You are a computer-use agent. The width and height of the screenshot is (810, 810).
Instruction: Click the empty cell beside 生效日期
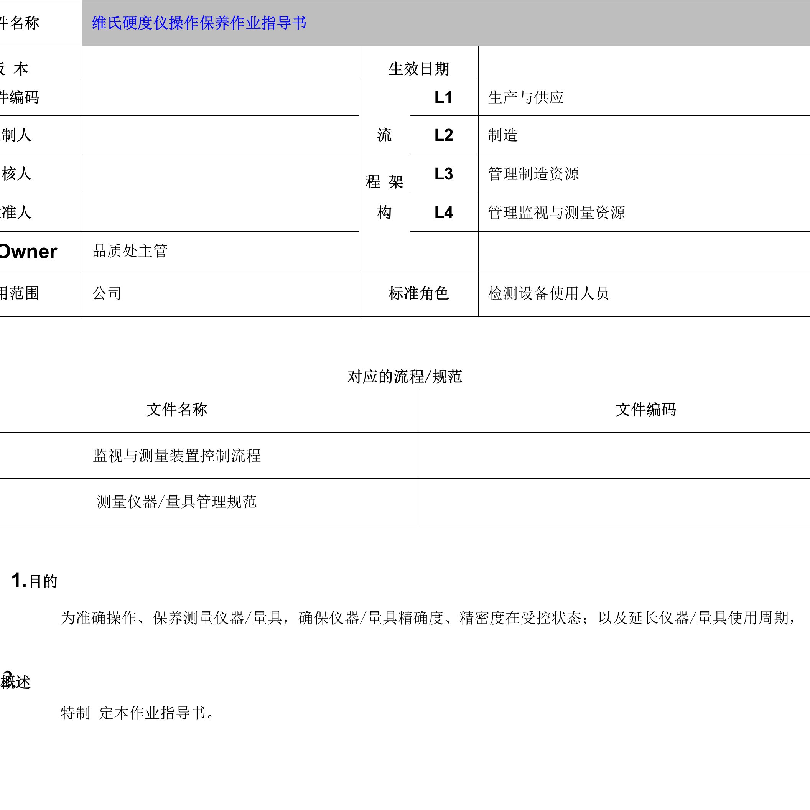644,63
